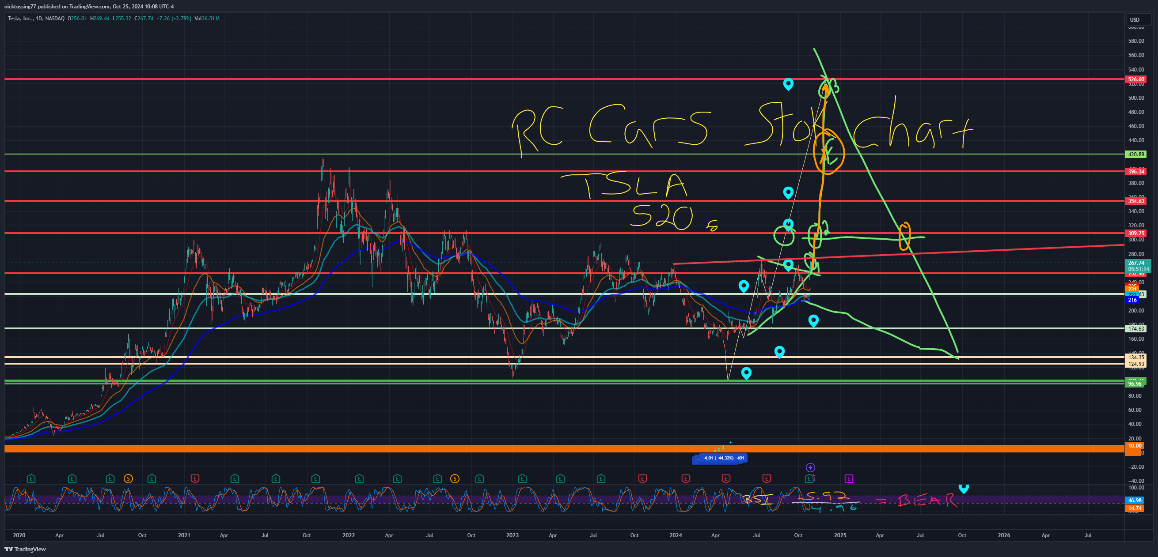Viewport: 1158px width, 557px height.
Task: Select the cyan pin beside the 526.60 line
Action: (x=788, y=83)
